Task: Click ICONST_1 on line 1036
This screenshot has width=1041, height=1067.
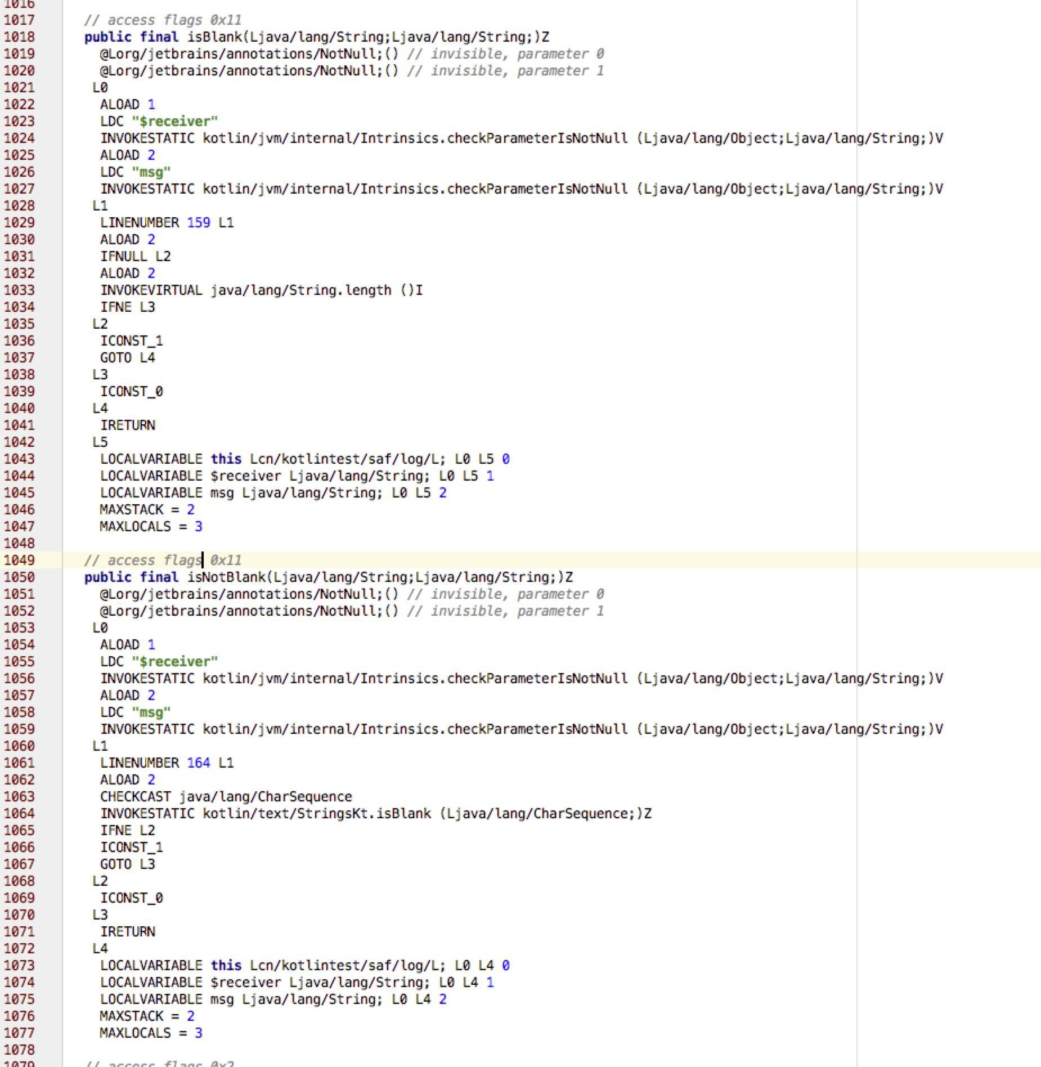Action: tap(132, 341)
